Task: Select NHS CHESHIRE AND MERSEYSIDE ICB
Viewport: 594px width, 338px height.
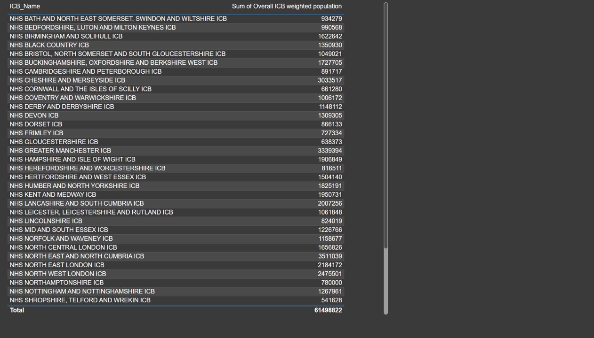Action: 67,80
